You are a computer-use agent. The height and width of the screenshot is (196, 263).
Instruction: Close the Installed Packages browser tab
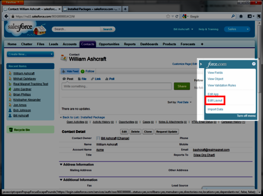(119, 9)
